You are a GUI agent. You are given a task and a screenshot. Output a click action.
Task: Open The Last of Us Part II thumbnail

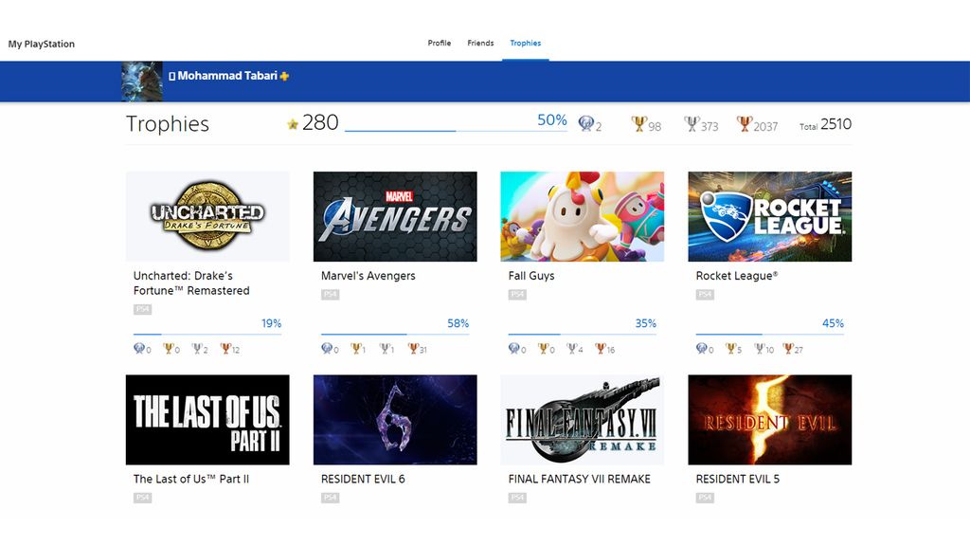pyautogui.click(x=207, y=418)
